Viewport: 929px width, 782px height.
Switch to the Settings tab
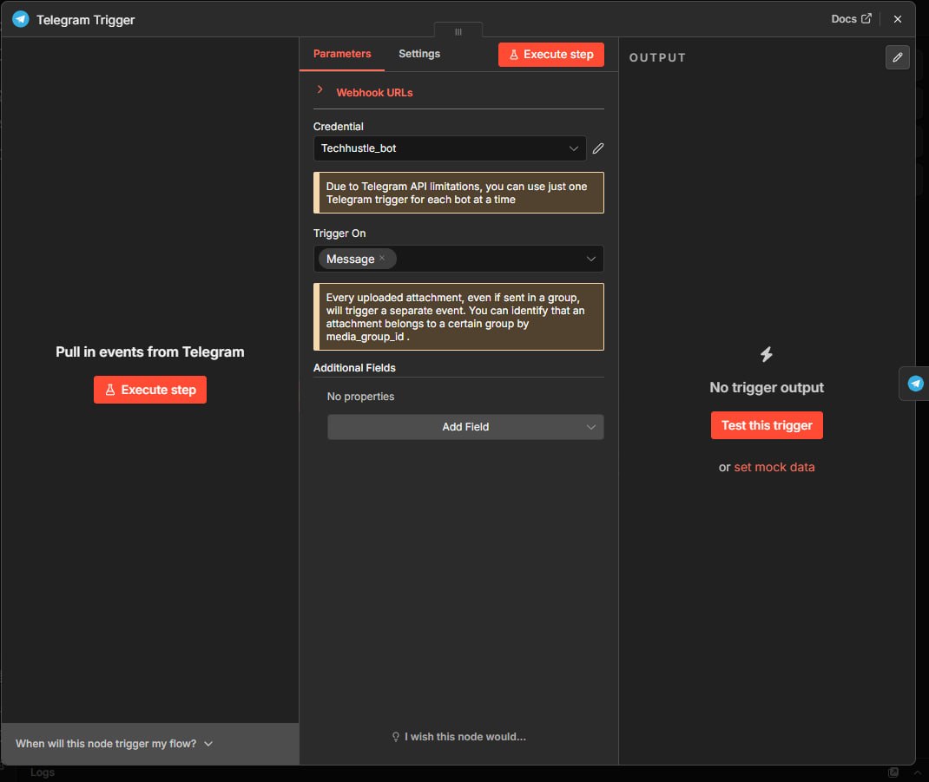tap(418, 54)
